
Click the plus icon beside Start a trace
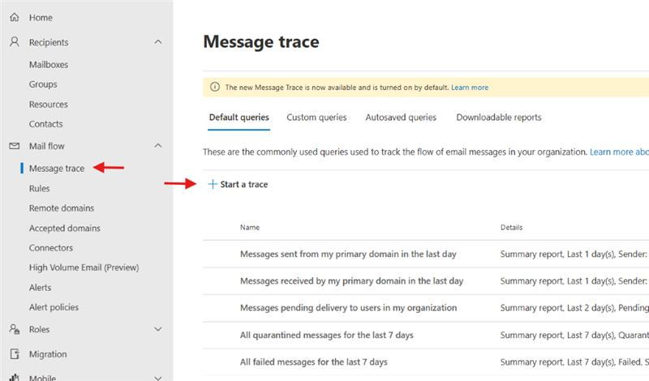click(213, 184)
